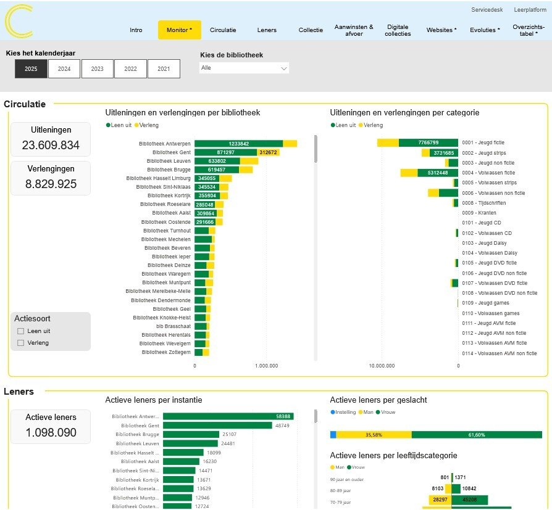Open the Leerplatform link
The width and height of the screenshot is (552, 510).
pyautogui.click(x=530, y=9)
